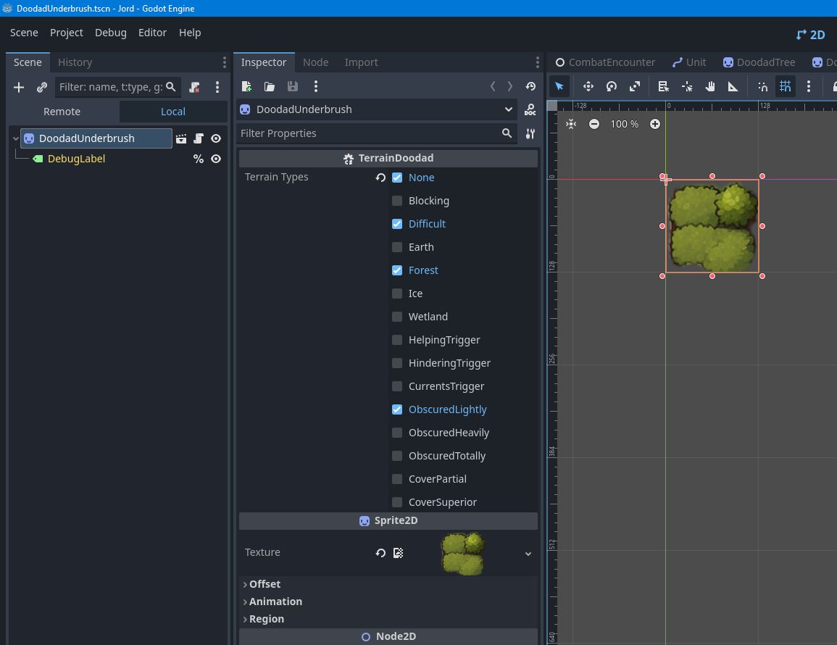Enable Blocking terrain type
Image resolution: width=837 pixels, height=645 pixels.
coord(397,201)
